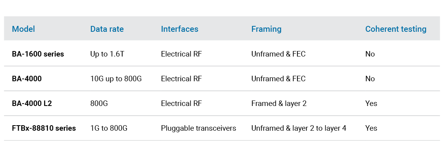Click Yes in the BA-4000 L2 row
This screenshot has height=157, width=444.
click(x=371, y=104)
